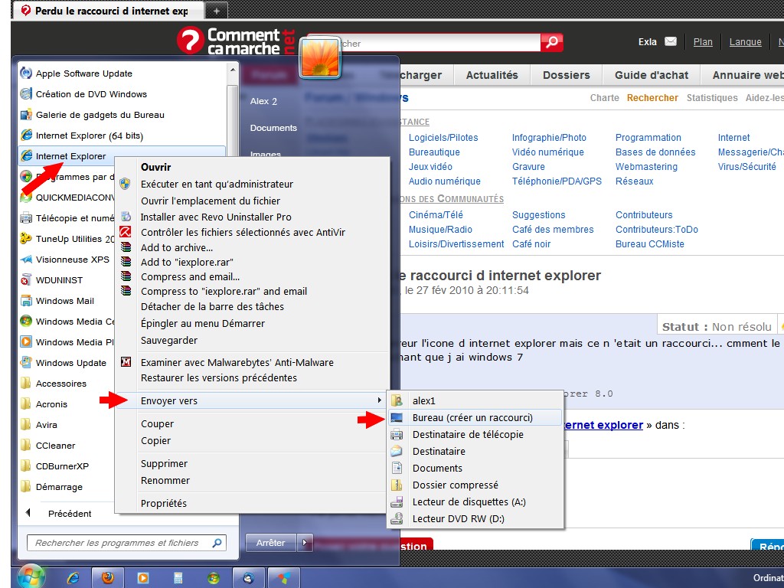Switch to the Guide d'achat tab
The width and height of the screenshot is (784, 588).
[651, 75]
